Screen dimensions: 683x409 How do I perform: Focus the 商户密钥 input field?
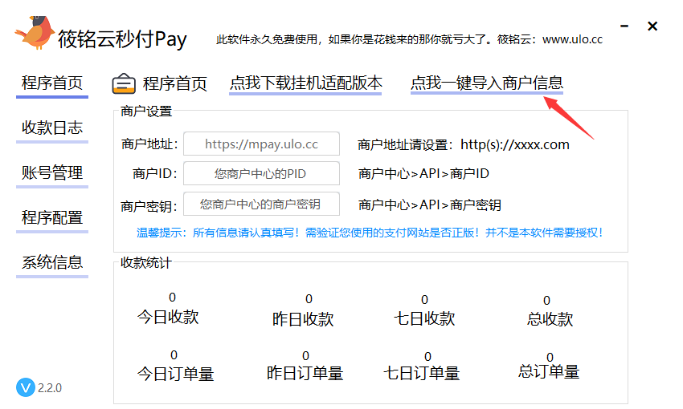[261, 204]
